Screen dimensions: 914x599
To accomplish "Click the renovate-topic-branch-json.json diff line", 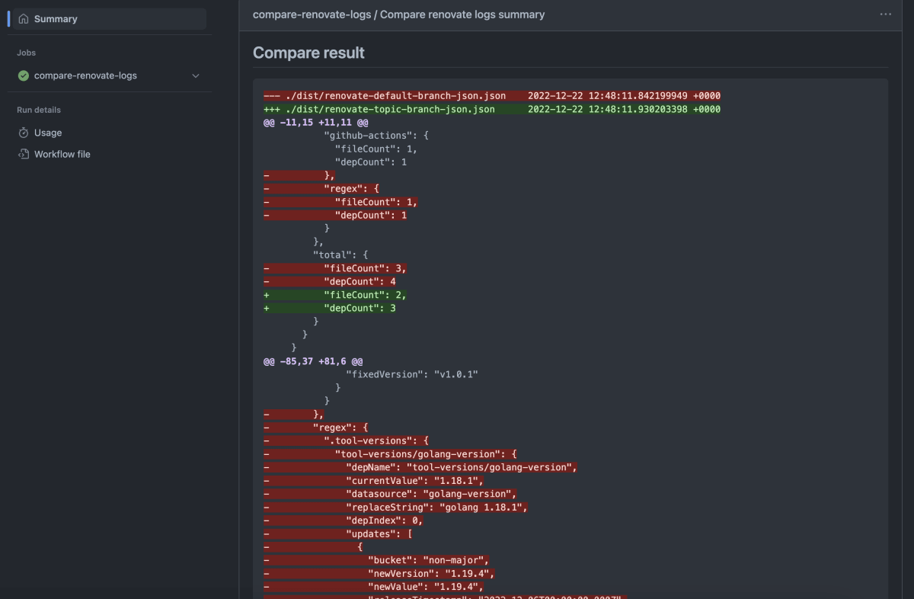I will coord(492,109).
